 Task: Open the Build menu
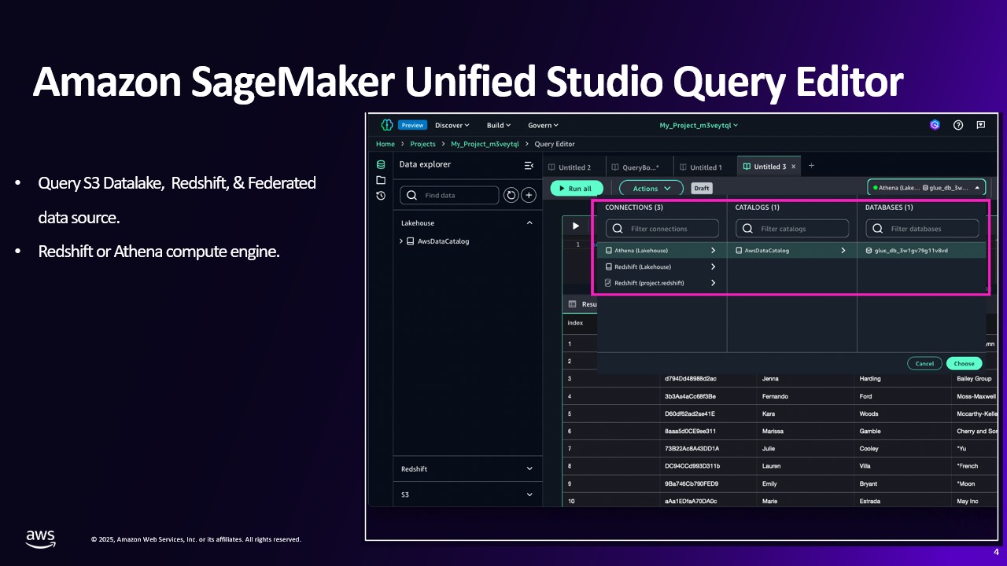(499, 125)
